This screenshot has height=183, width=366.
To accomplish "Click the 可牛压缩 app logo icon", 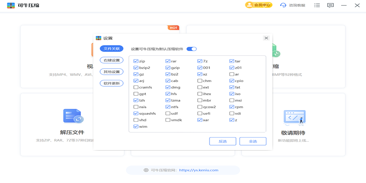I will pyautogui.click(x=11, y=5).
